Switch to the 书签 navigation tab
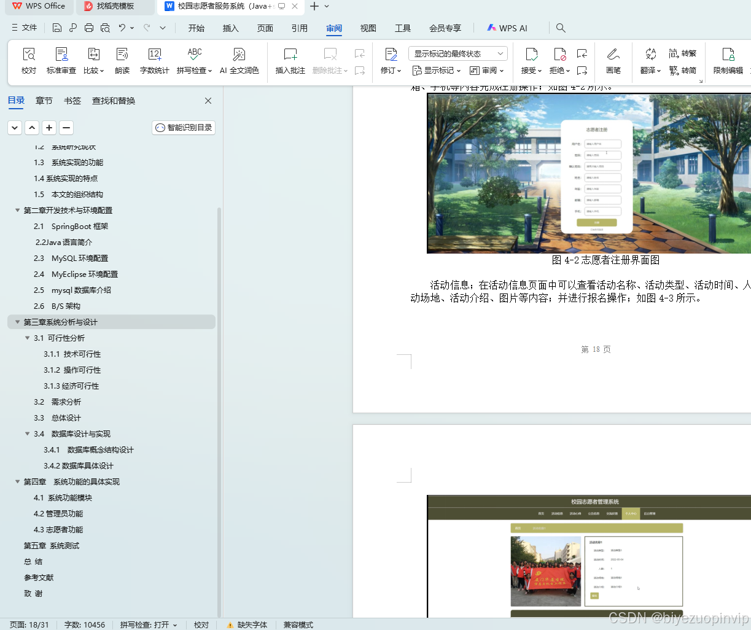 click(72, 101)
